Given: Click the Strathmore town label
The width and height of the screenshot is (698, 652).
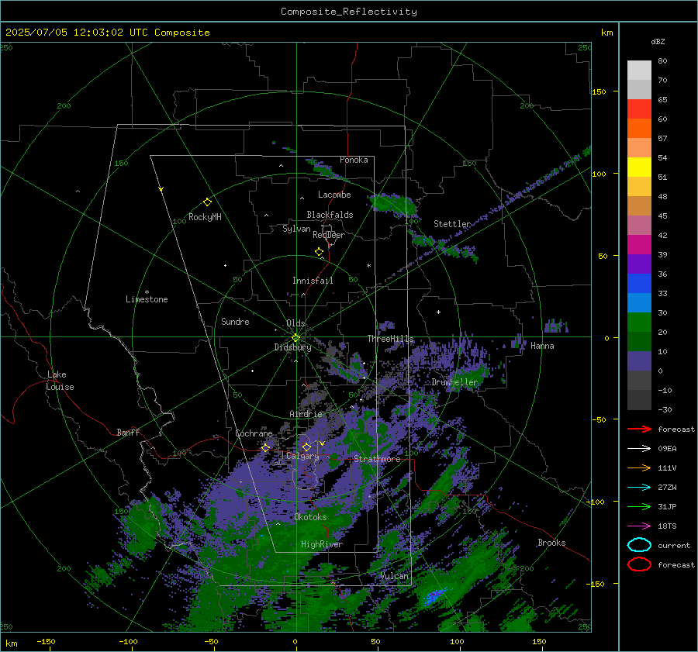Looking at the screenshot, I should pyautogui.click(x=377, y=459).
